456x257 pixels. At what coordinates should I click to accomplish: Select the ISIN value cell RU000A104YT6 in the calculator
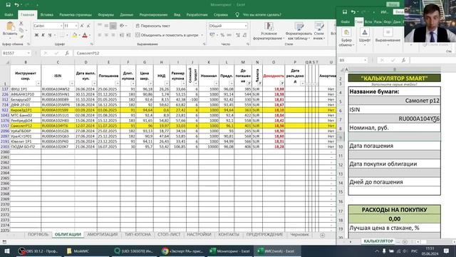[394, 119]
